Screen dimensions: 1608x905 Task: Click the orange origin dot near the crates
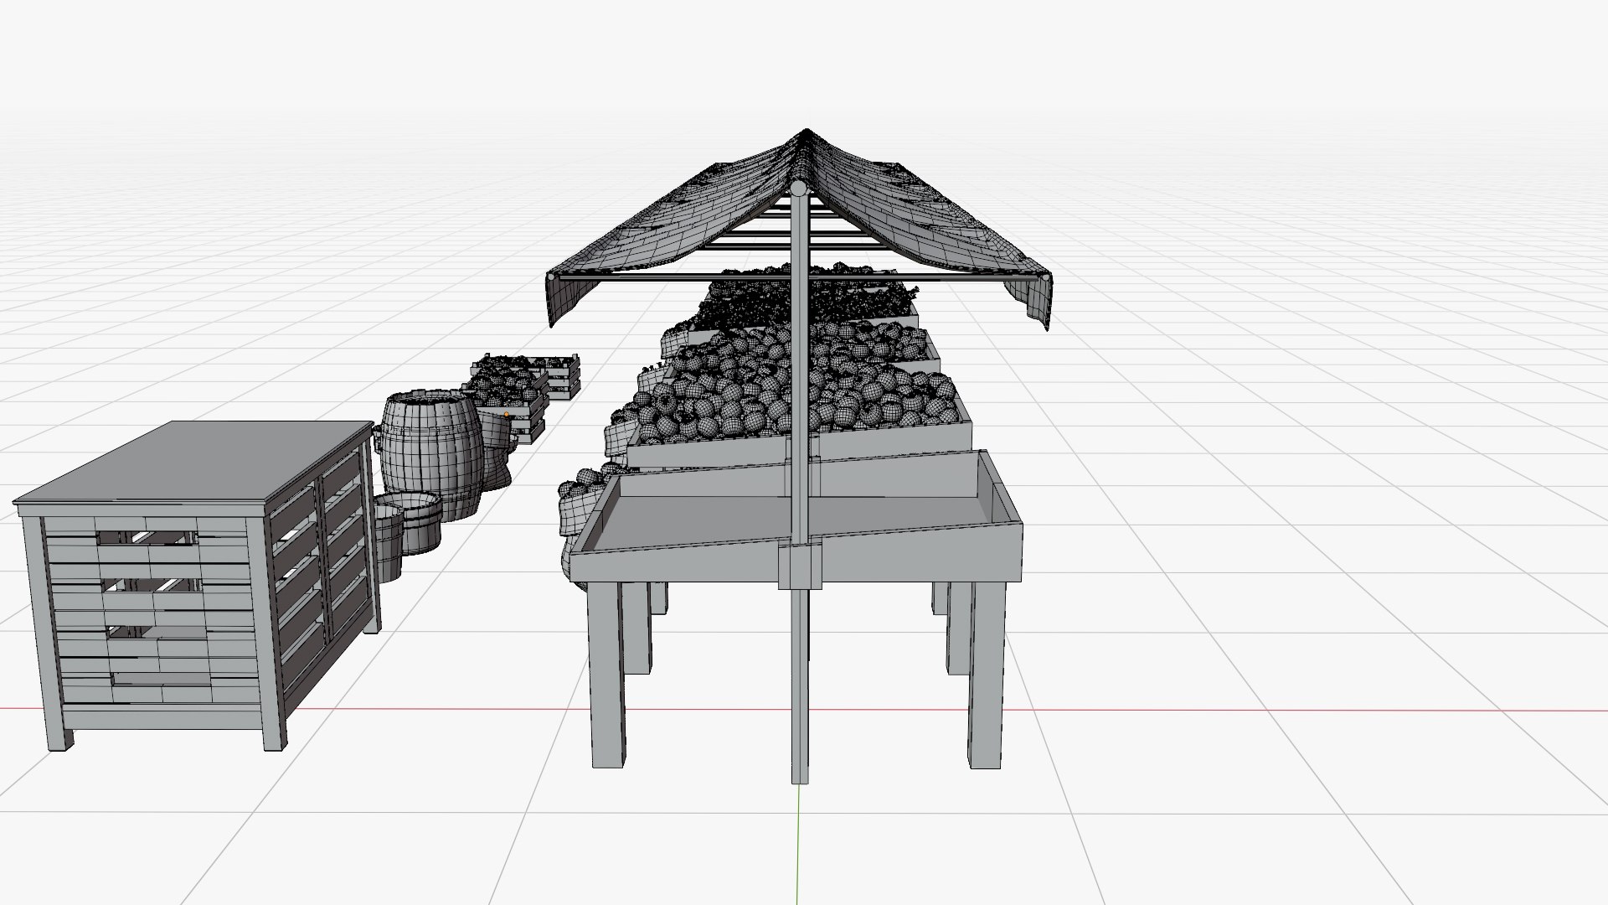coord(506,414)
